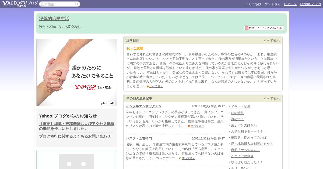Click orange arrow icon in インフルエンザワクチン excerpt
Screen dimensions: 323x169
point(189,126)
